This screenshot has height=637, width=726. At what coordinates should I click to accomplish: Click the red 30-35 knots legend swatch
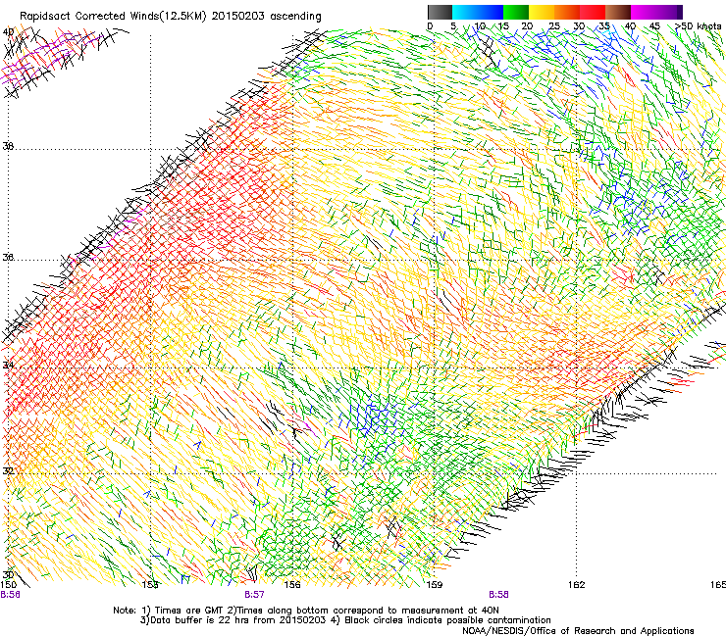click(x=593, y=12)
